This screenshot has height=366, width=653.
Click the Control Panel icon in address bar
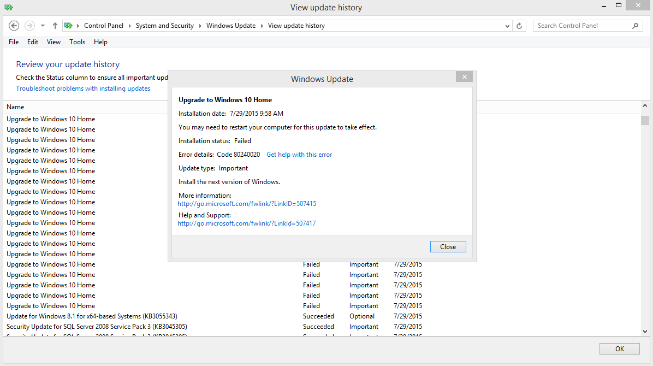tap(68, 26)
